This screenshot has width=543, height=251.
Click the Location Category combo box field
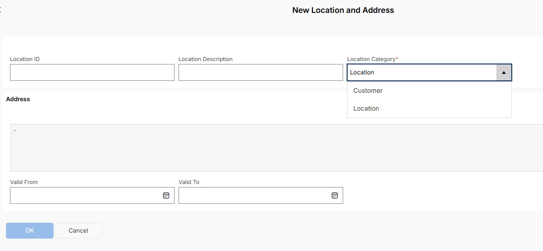click(422, 72)
